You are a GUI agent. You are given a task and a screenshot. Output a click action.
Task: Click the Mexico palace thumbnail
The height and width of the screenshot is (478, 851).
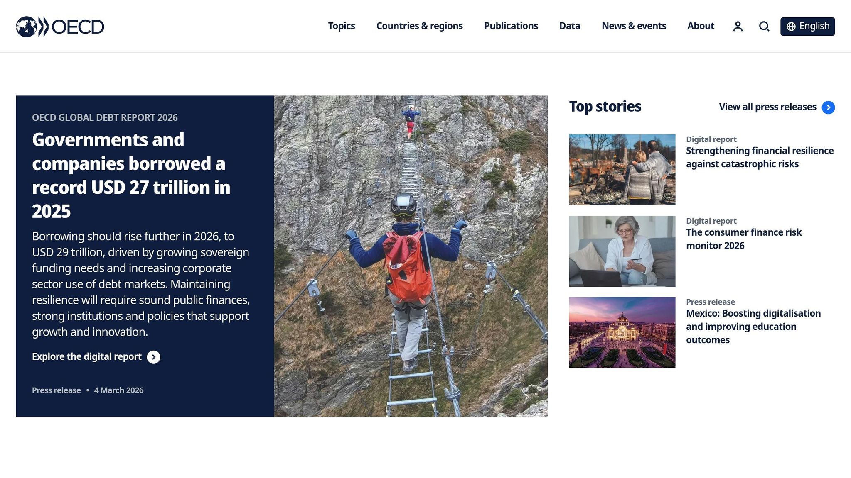tap(622, 332)
